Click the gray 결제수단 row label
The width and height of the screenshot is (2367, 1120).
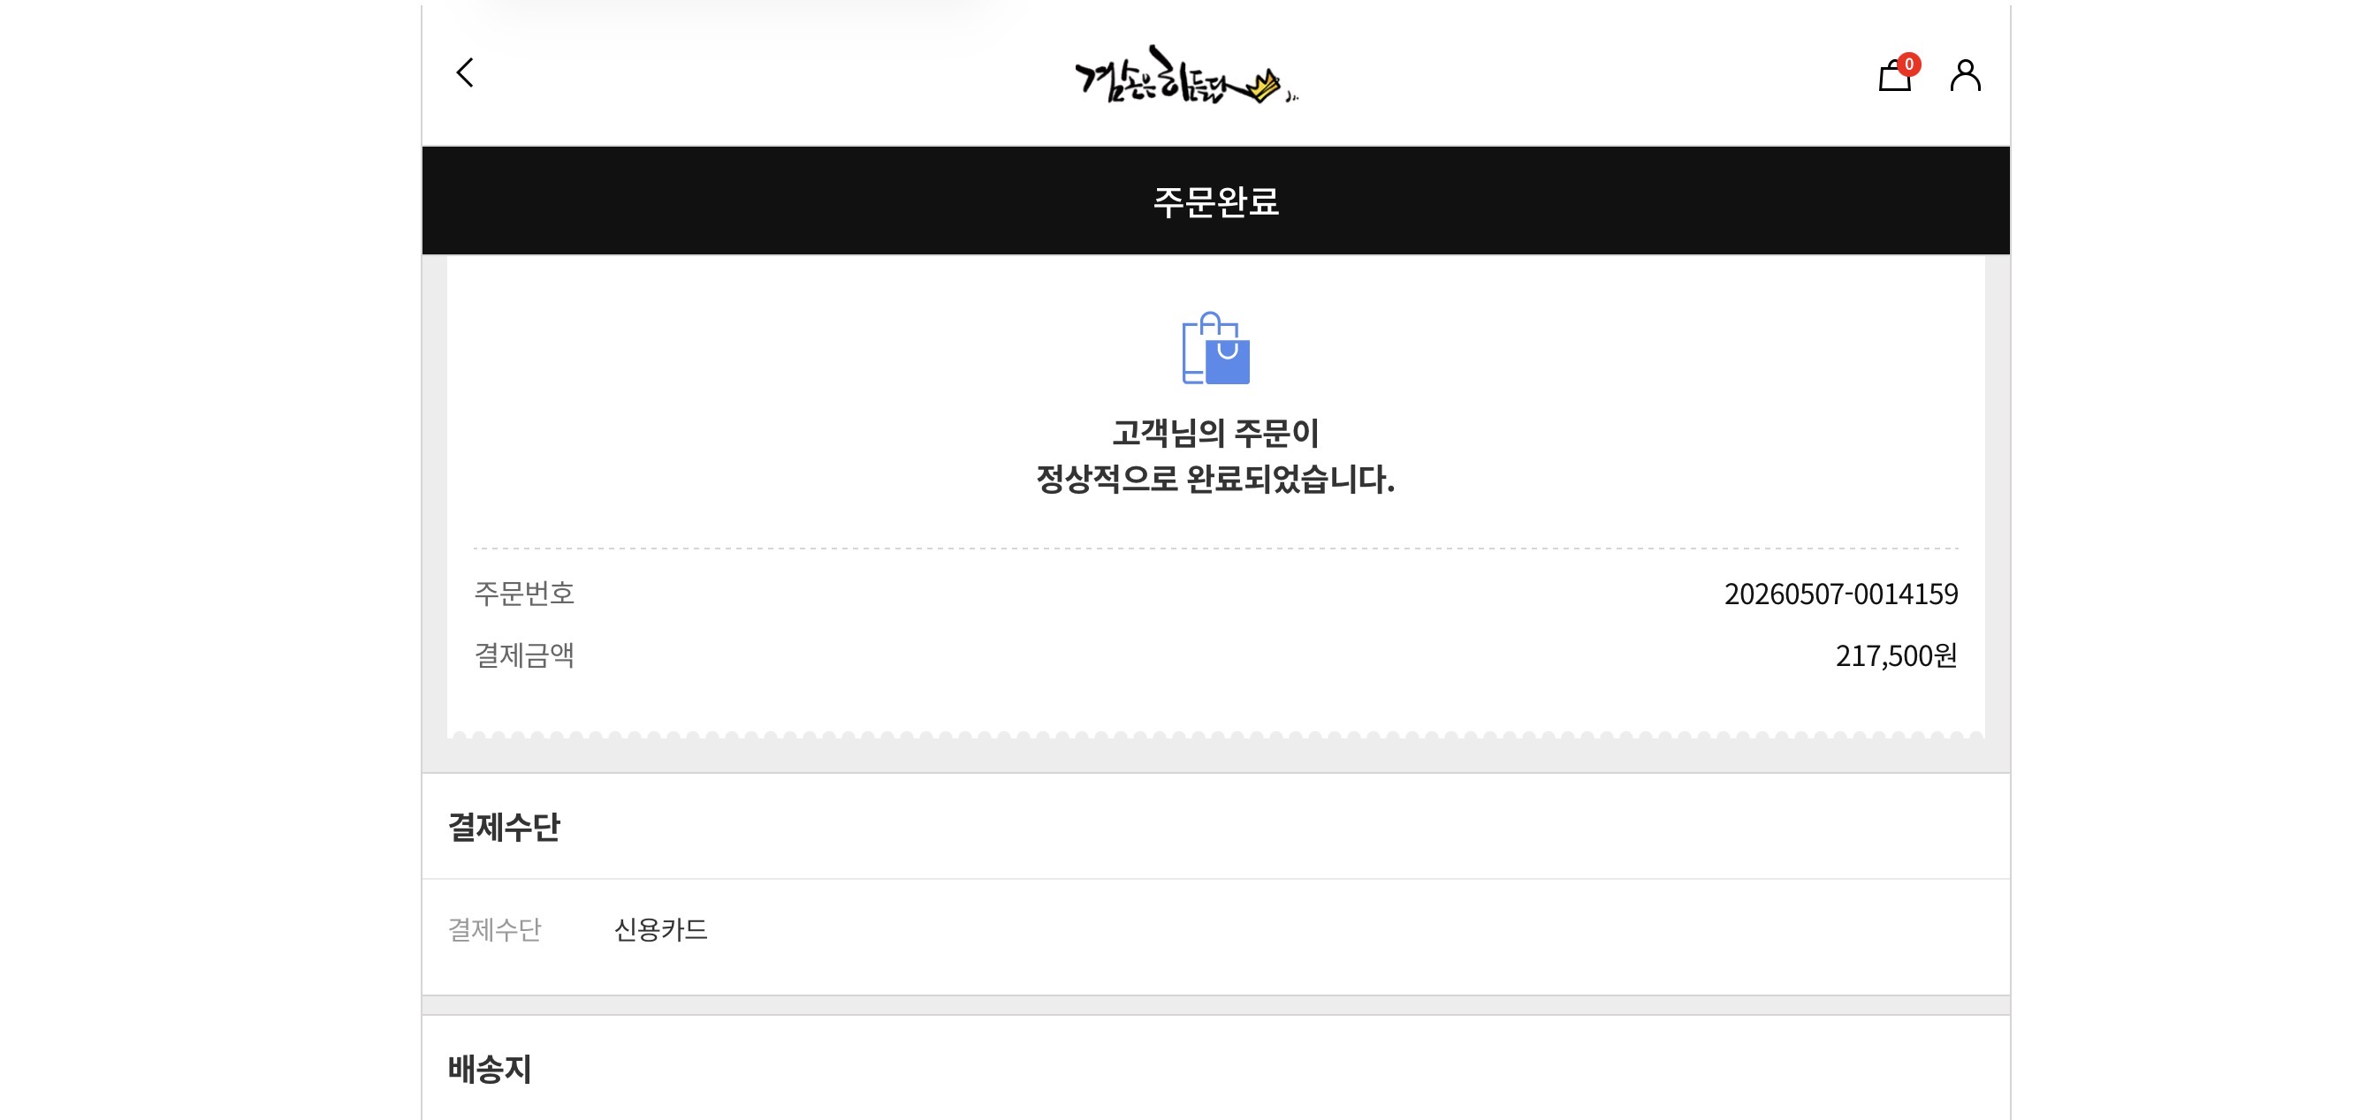point(494,930)
